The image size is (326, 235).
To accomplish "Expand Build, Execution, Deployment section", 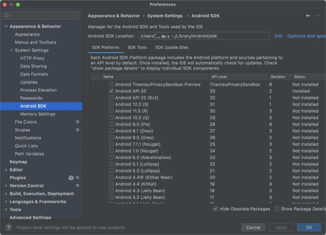I will pyautogui.click(x=6, y=194).
